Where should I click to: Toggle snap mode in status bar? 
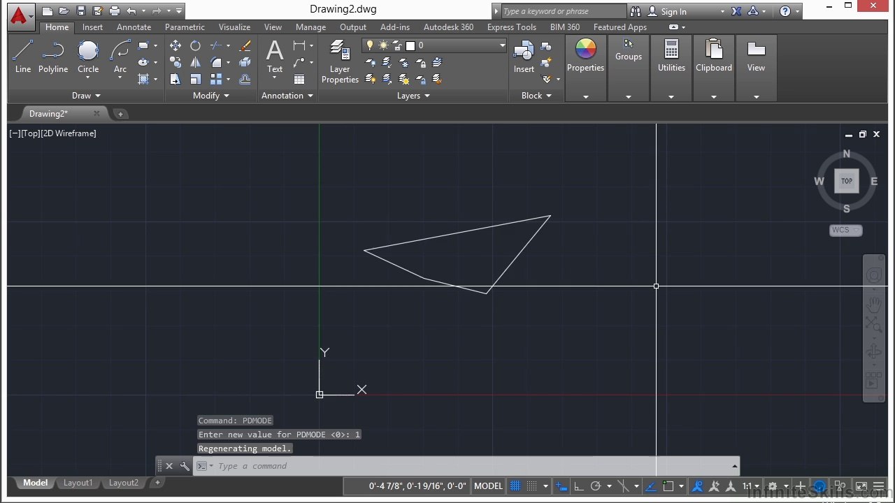(532, 486)
